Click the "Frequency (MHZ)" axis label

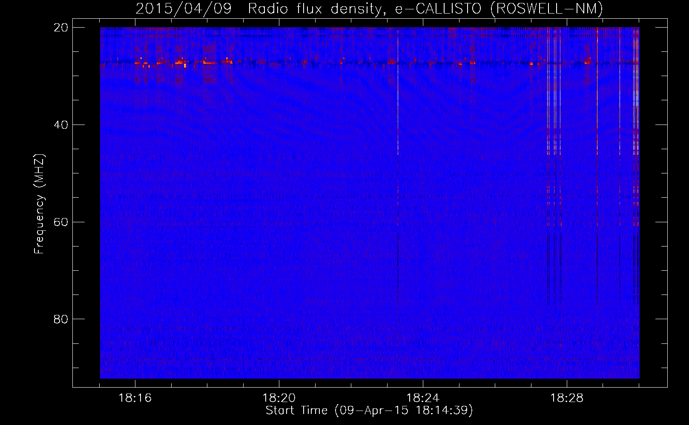pos(39,204)
